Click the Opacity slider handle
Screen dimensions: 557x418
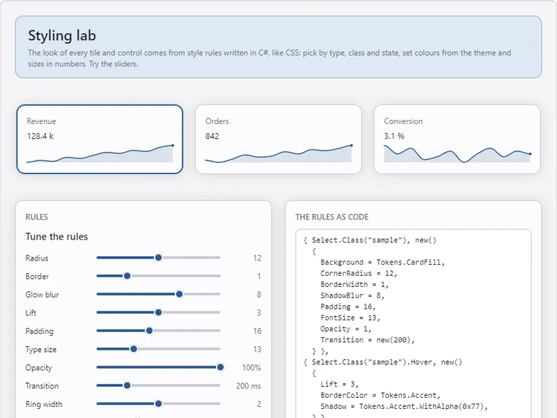tap(220, 367)
